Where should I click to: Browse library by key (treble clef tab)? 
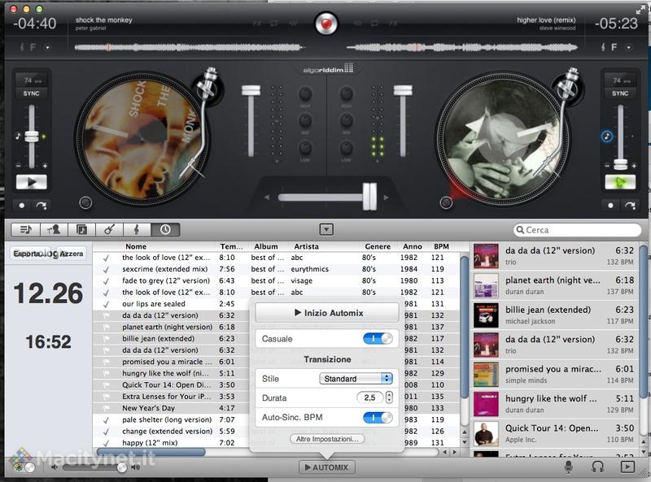tap(137, 229)
